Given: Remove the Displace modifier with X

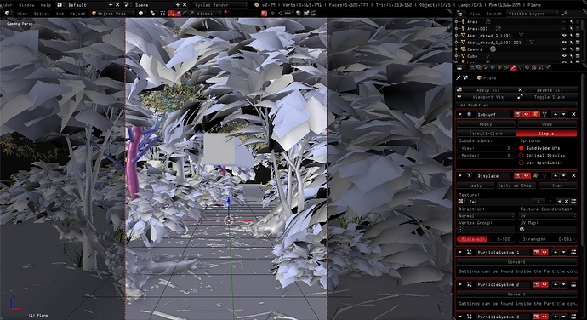Looking at the screenshot, I should tap(573, 175).
